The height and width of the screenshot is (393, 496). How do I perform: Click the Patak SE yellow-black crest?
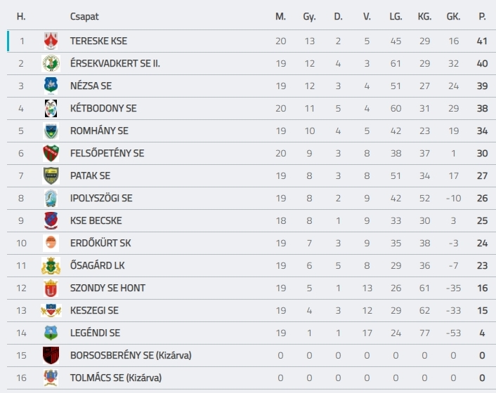51,175
